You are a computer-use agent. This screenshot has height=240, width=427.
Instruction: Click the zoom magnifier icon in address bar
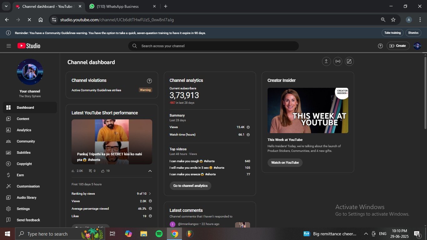point(383,20)
